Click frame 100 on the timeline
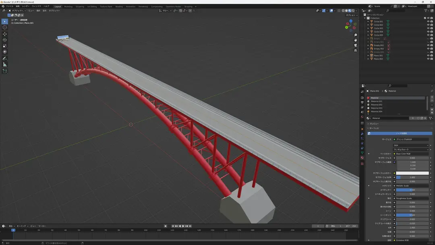435x245 pixels. (x=145, y=230)
